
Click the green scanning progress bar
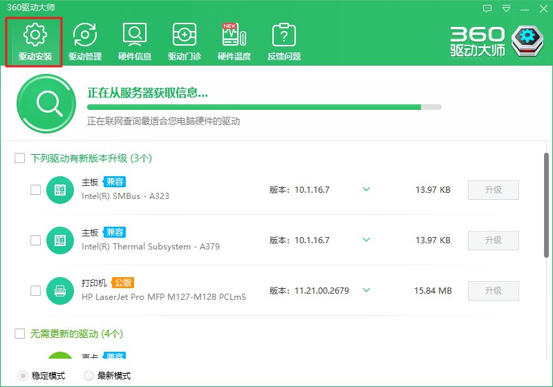264,107
